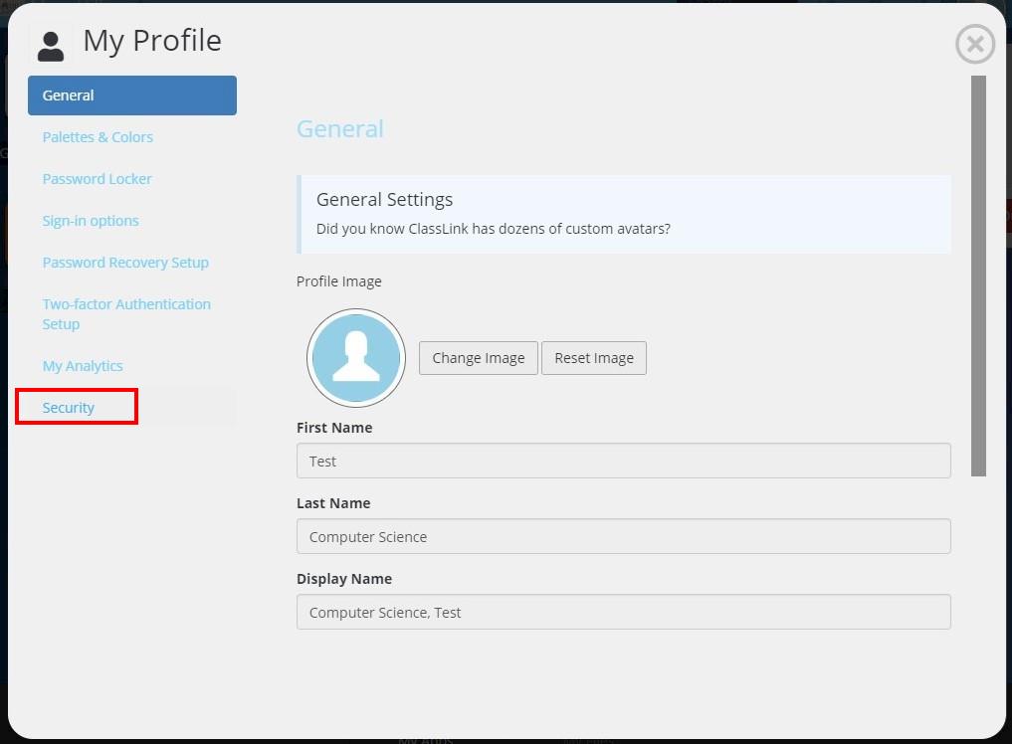1012x744 pixels.
Task: Open the Security section
Action: point(69,408)
